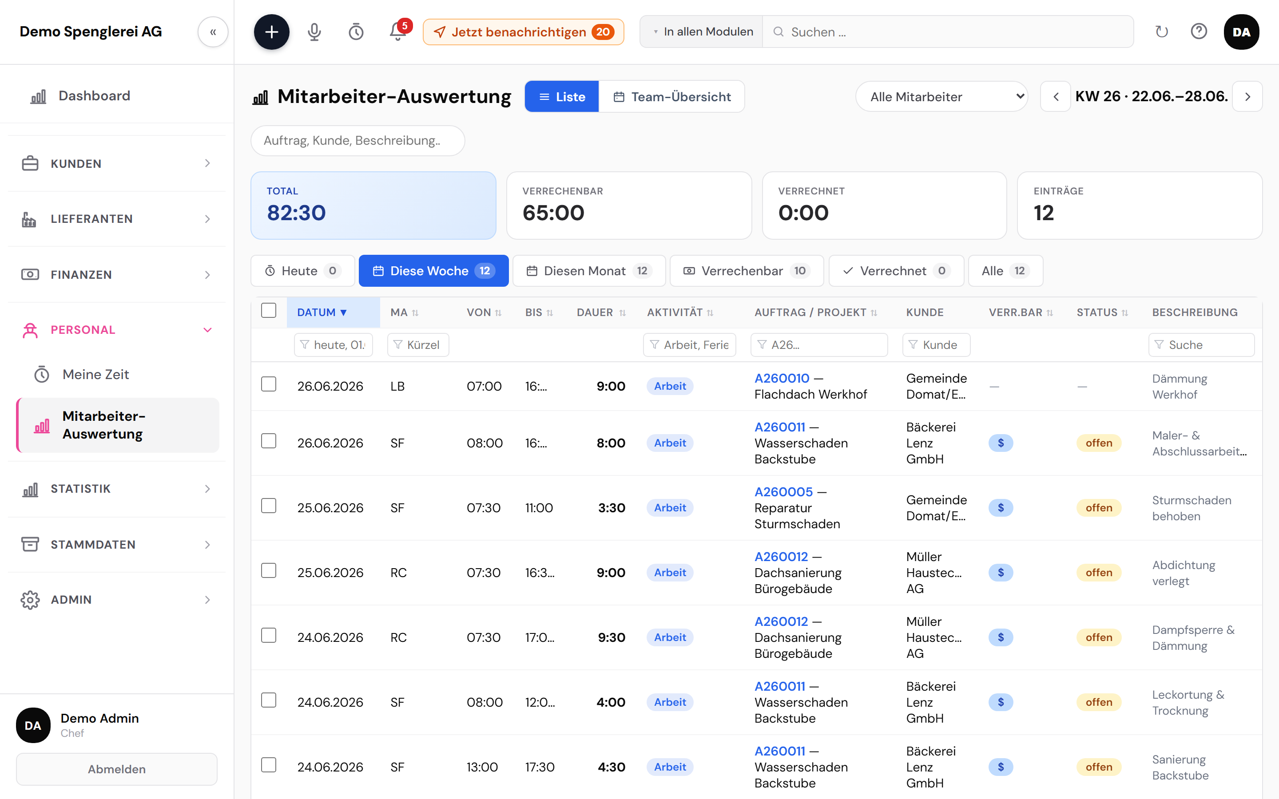Go to previous week arrow
The height and width of the screenshot is (799, 1279).
point(1056,96)
